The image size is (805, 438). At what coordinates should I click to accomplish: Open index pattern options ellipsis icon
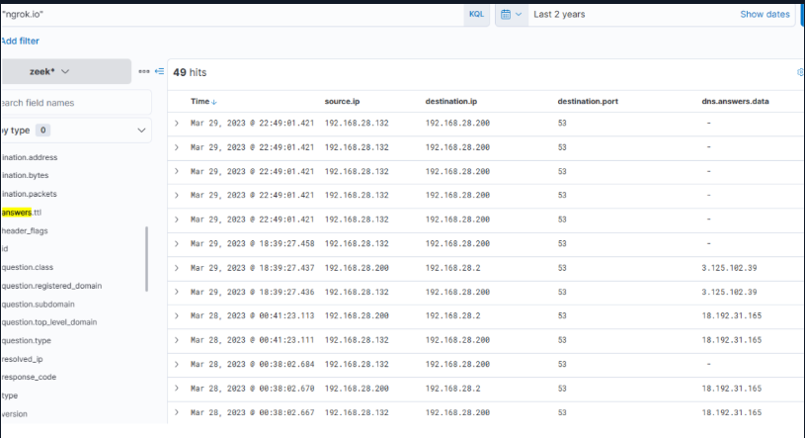pos(144,71)
